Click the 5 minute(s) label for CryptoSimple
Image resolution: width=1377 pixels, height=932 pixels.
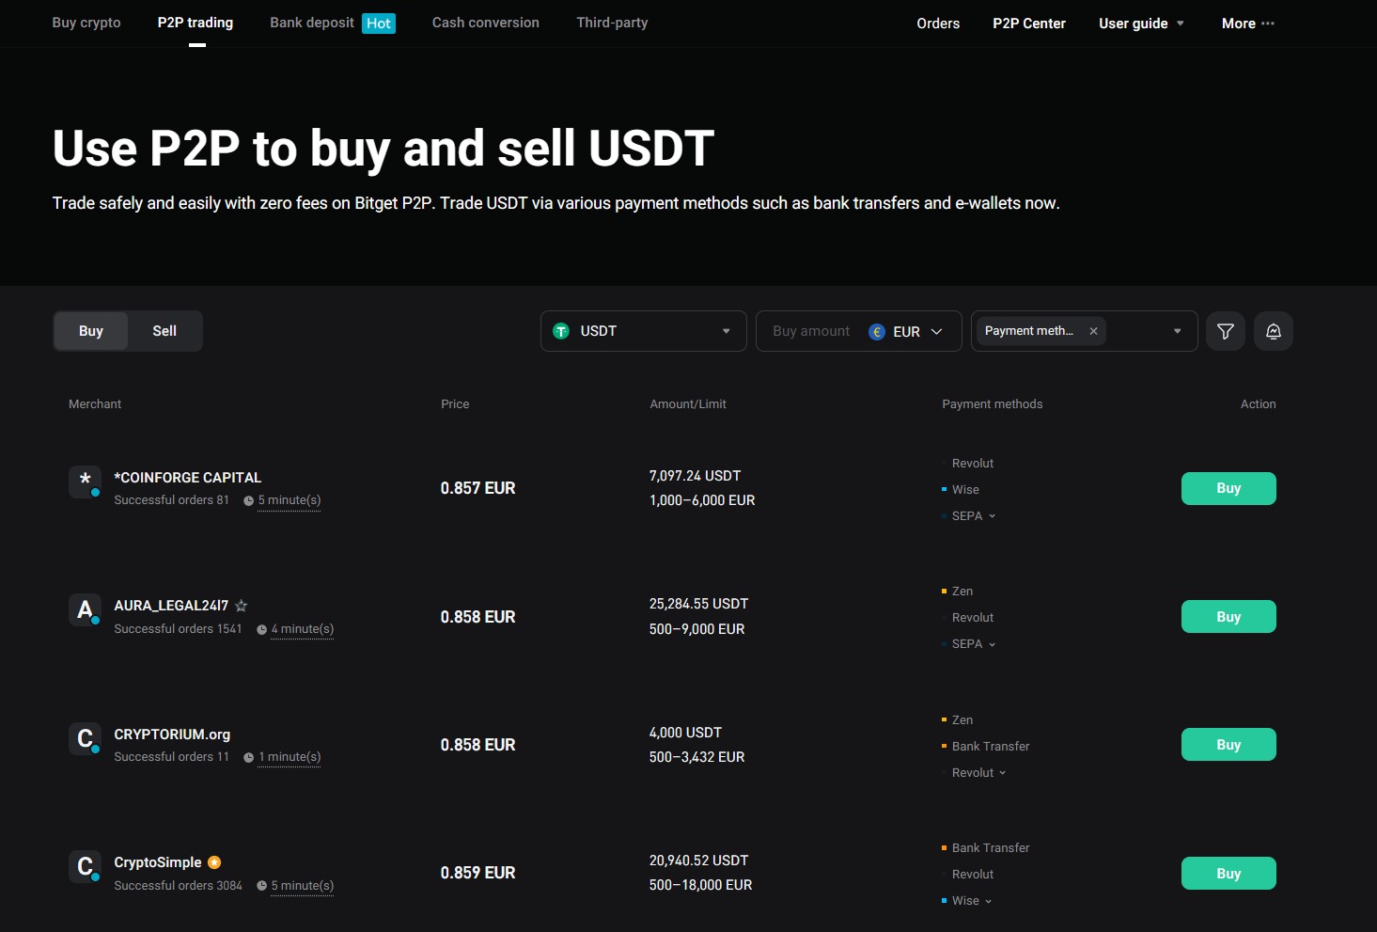303,886
